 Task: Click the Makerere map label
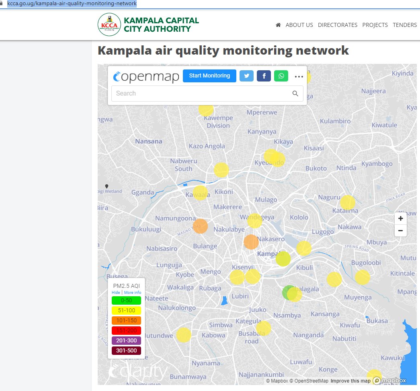[227, 207]
